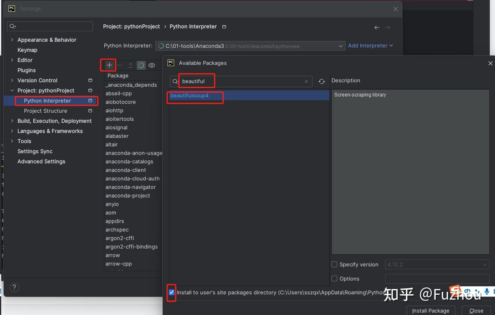Image resolution: width=495 pixels, height=315 pixels.
Task: Click the reload icon beside the package search
Action: click(x=322, y=81)
